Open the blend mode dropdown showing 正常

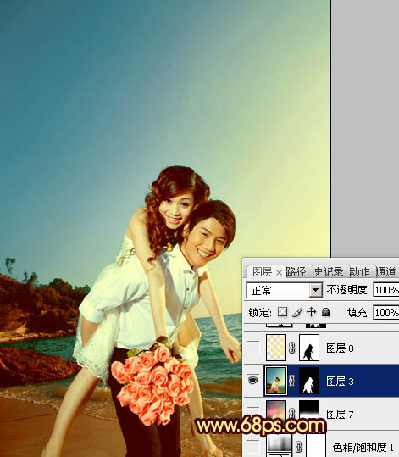[x=285, y=290]
